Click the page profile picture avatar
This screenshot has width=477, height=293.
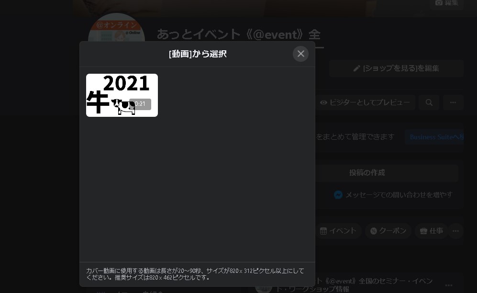(117, 27)
